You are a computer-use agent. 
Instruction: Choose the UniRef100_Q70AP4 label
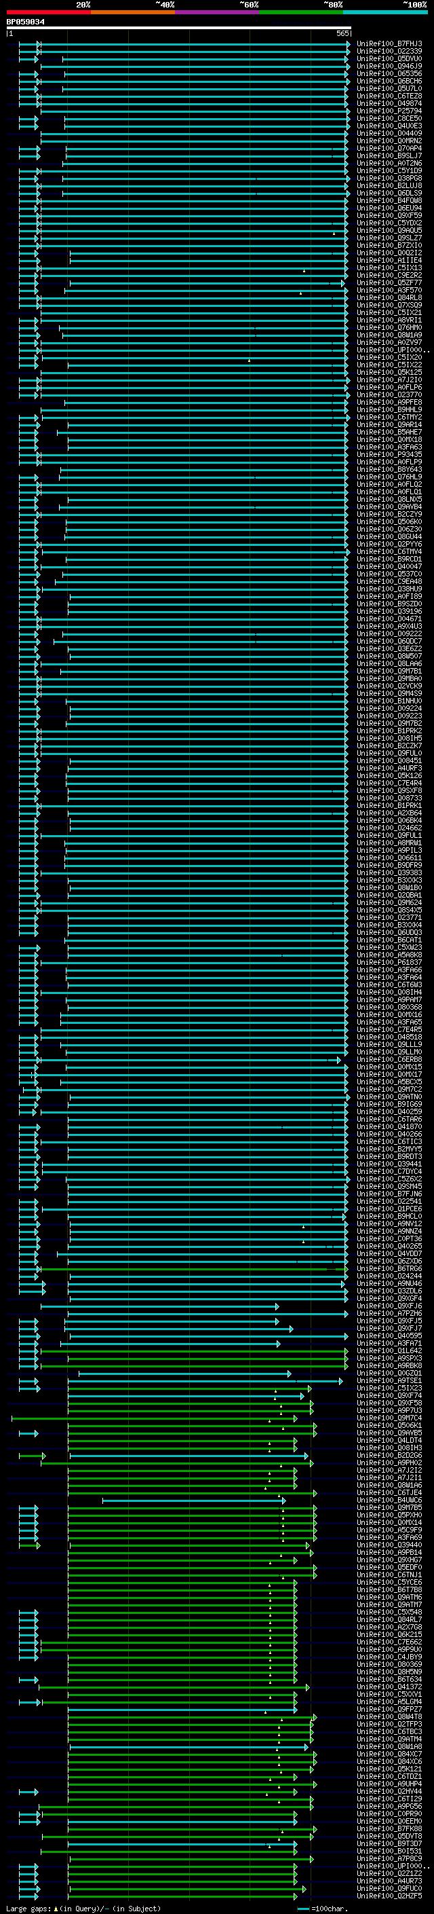(x=389, y=149)
